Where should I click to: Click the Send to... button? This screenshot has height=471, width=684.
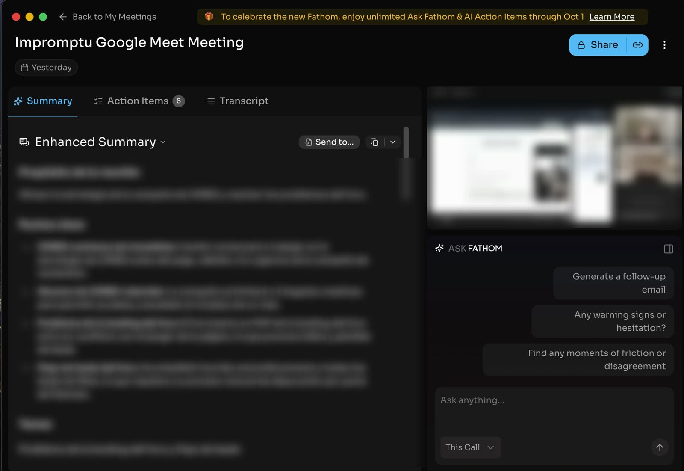click(329, 142)
